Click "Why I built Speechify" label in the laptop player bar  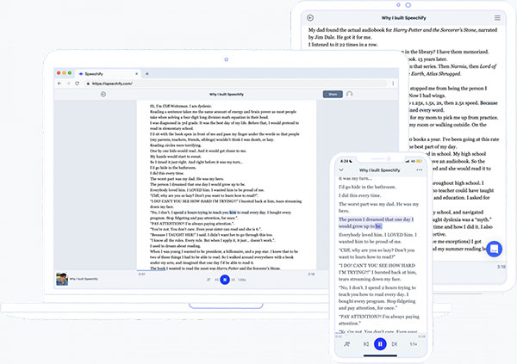click(84, 279)
